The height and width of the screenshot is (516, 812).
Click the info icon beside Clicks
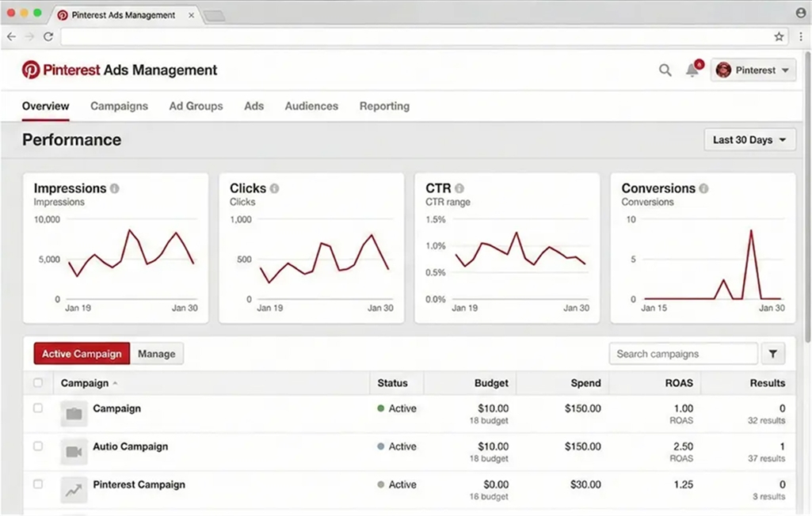coord(275,188)
